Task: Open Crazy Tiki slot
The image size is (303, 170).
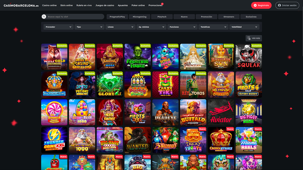Action: coord(165,85)
